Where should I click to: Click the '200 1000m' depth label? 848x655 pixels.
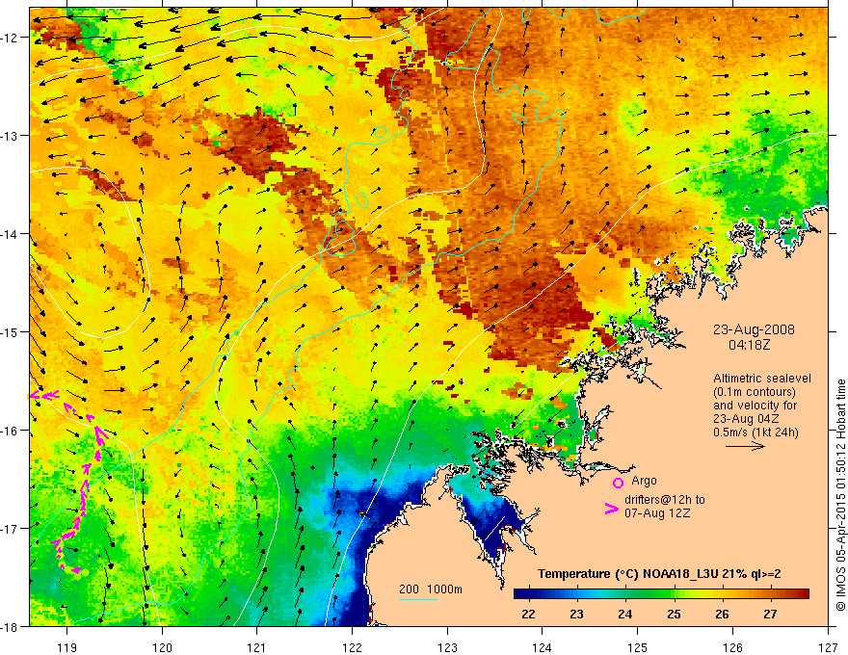pos(431,589)
